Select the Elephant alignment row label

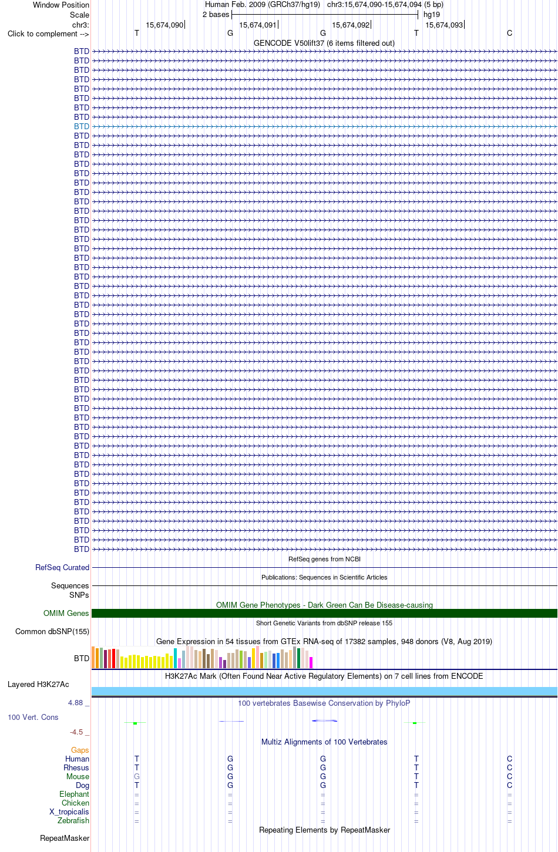(x=75, y=794)
